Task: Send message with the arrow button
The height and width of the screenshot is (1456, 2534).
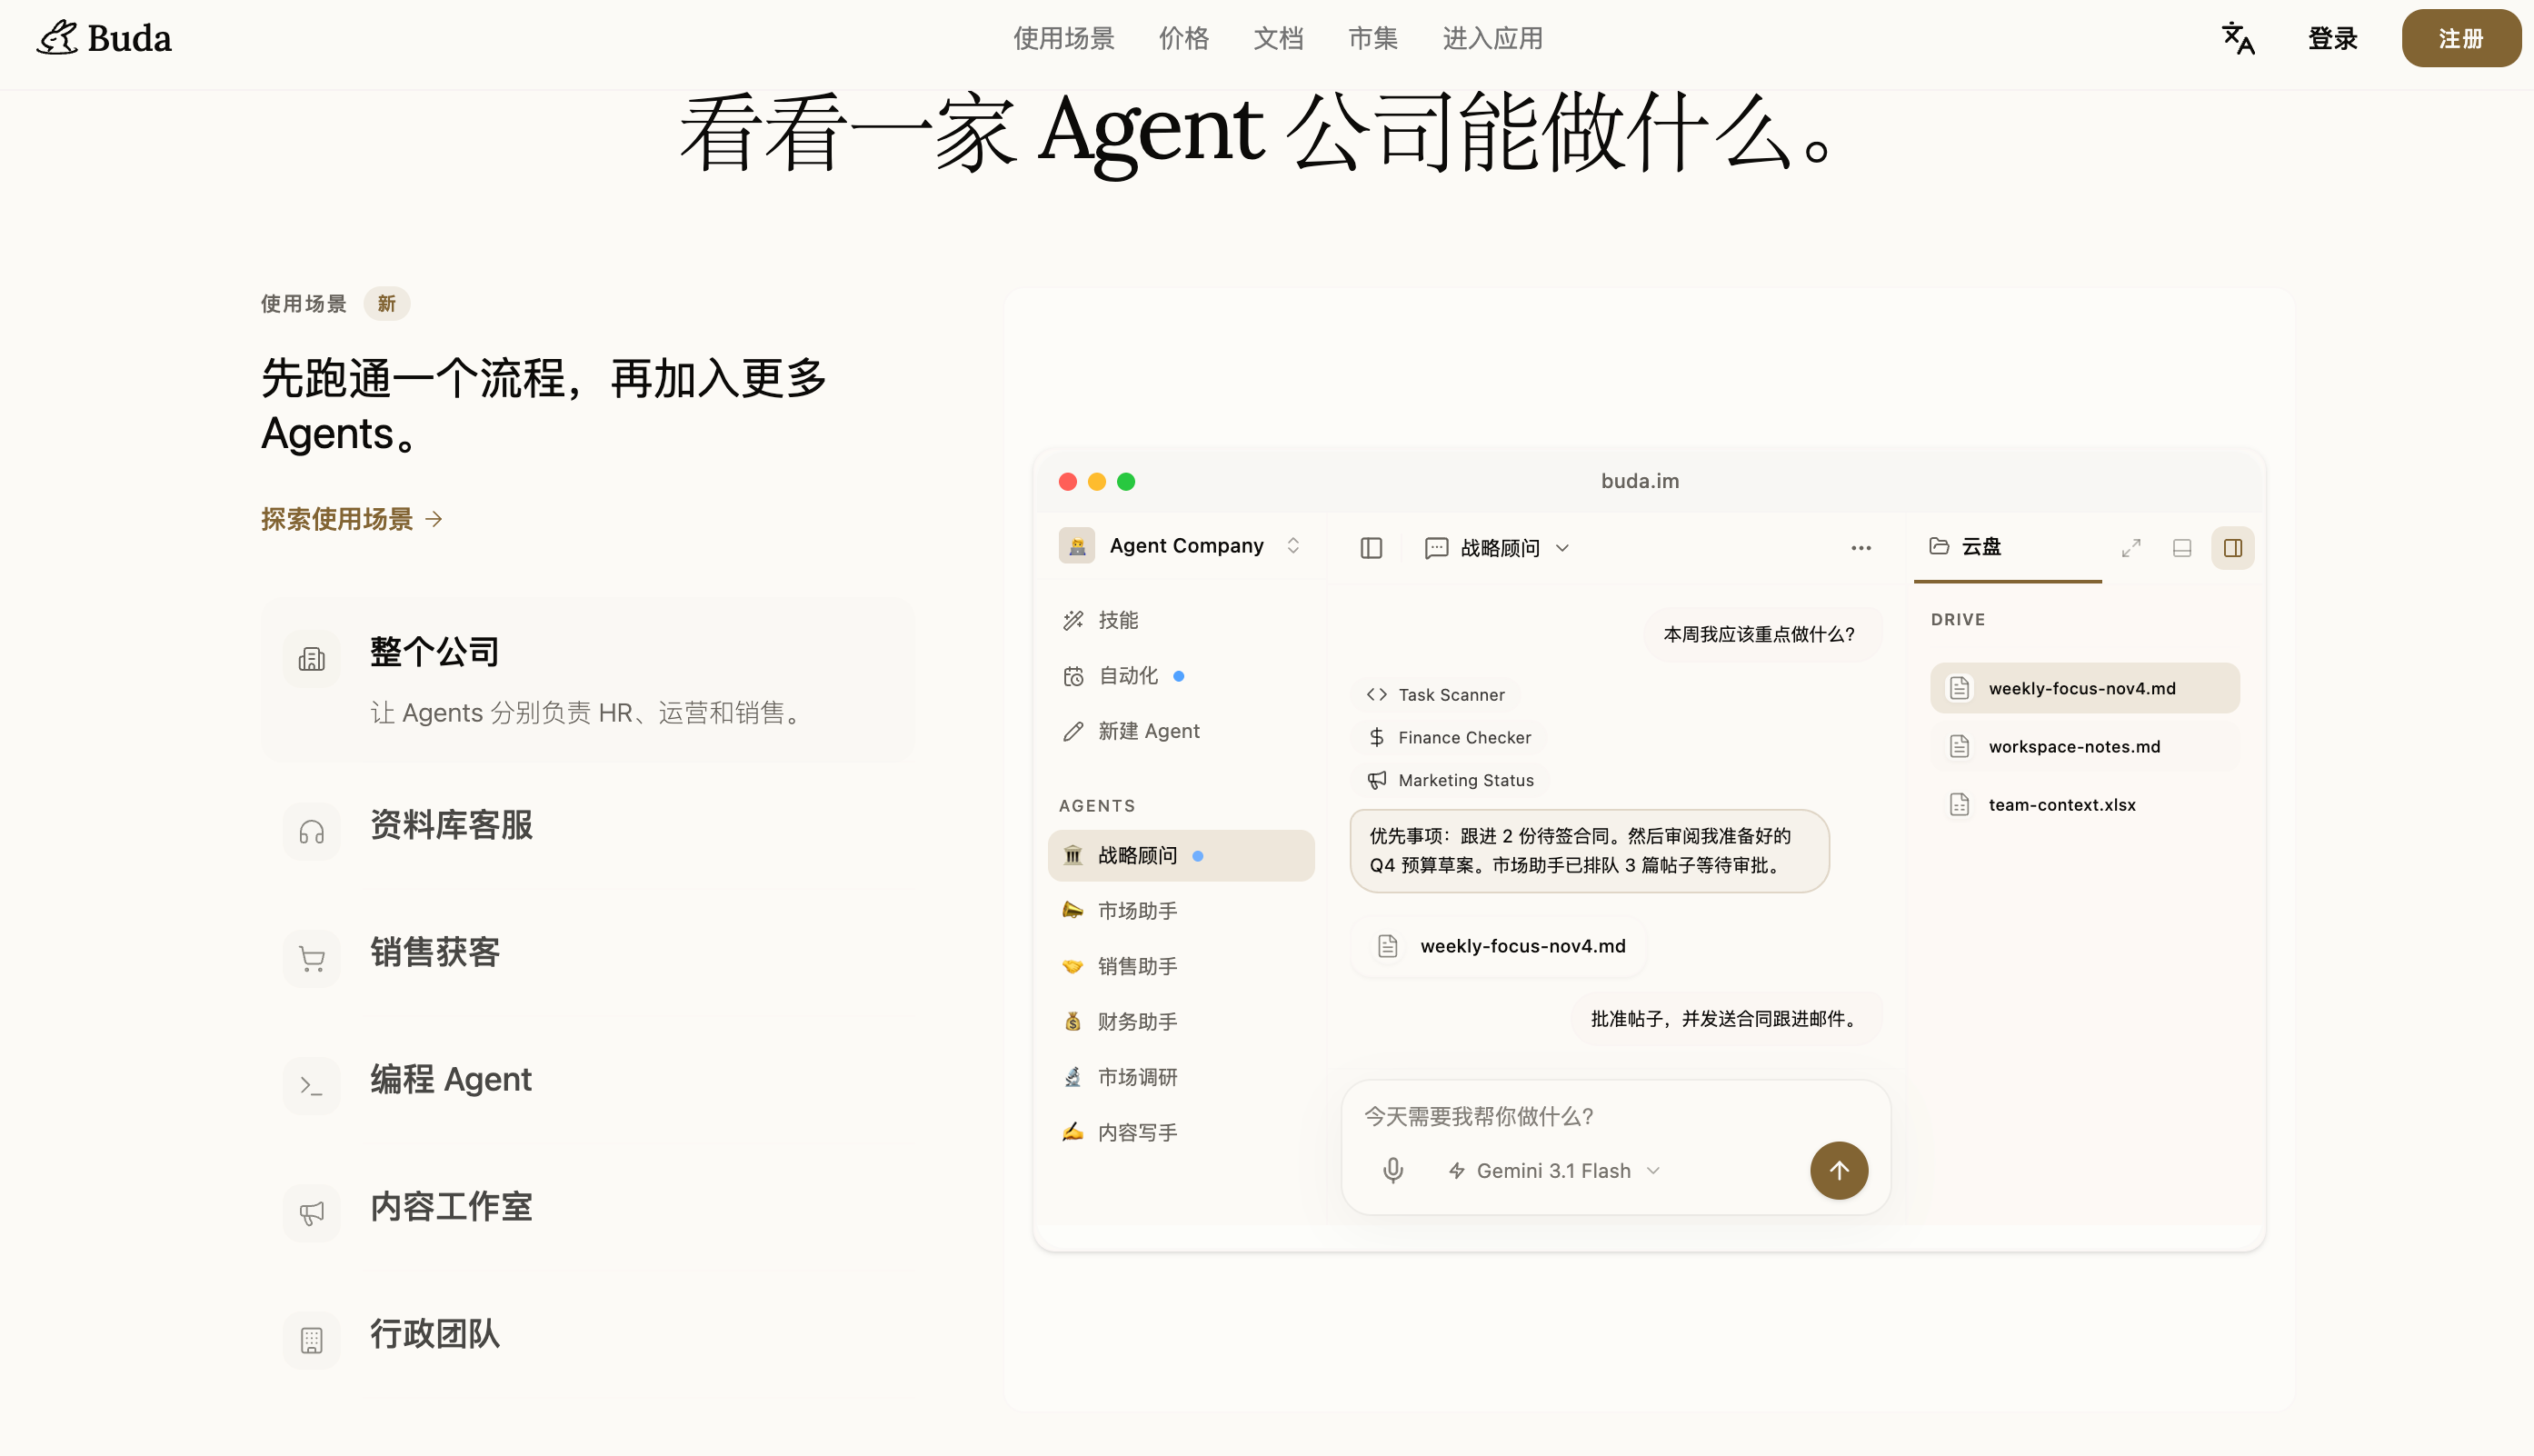Action: pos(1838,1170)
